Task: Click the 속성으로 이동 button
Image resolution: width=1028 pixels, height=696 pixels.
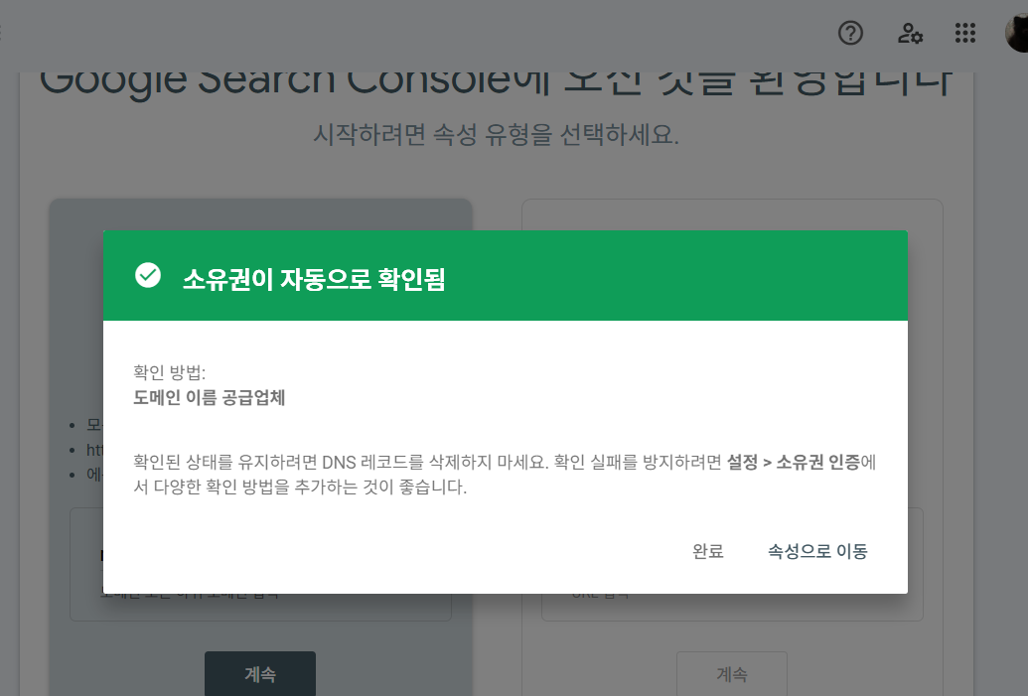Action: (x=817, y=551)
